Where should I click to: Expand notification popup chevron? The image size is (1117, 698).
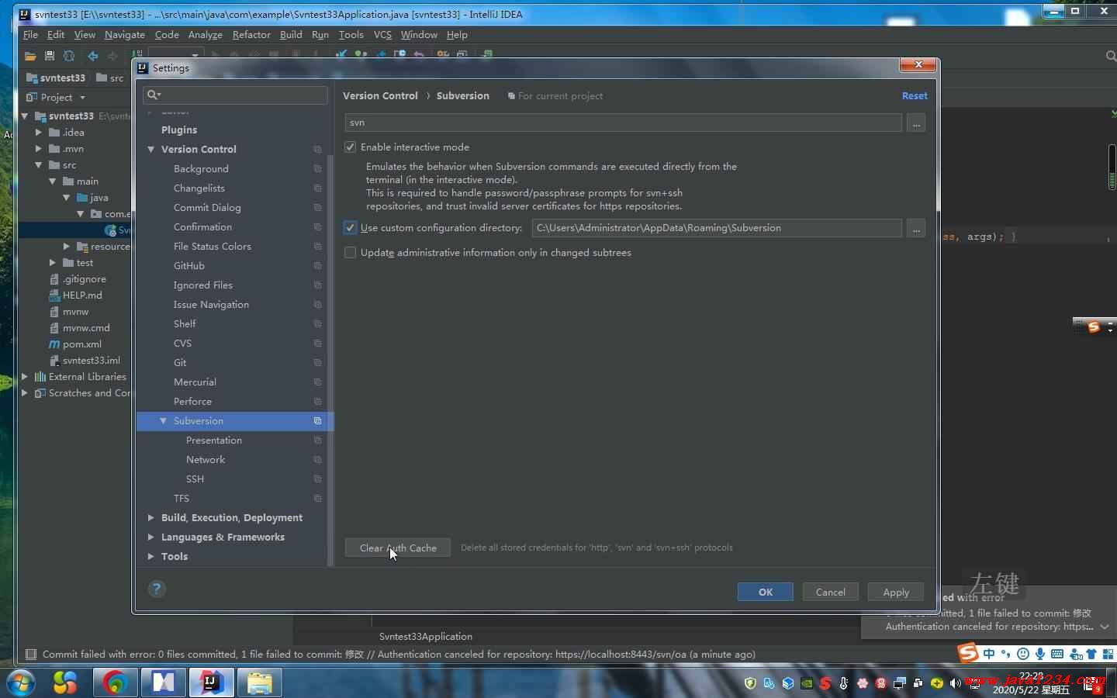tap(1105, 627)
